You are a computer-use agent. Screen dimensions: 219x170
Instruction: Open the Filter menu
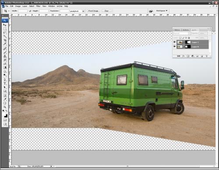point(38,6)
